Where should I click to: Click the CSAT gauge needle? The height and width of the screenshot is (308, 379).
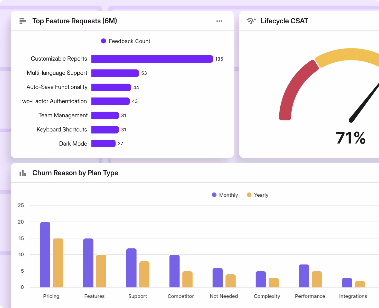pyautogui.click(x=365, y=103)
